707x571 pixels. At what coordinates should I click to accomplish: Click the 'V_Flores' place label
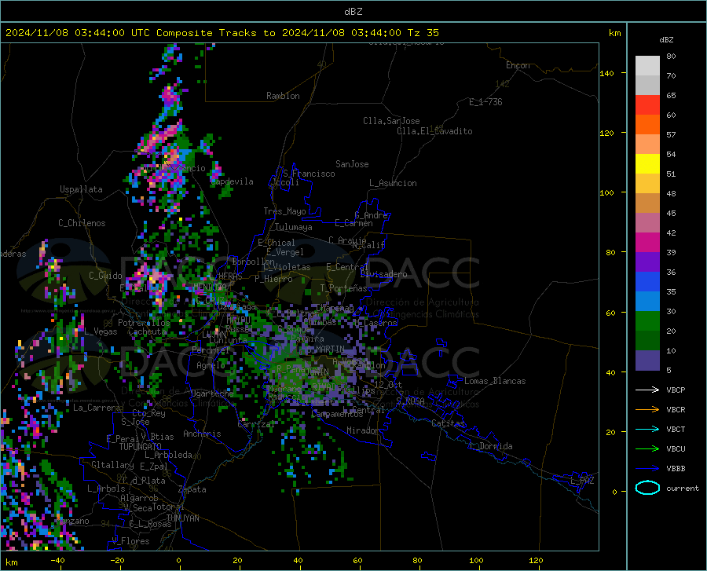130,541
